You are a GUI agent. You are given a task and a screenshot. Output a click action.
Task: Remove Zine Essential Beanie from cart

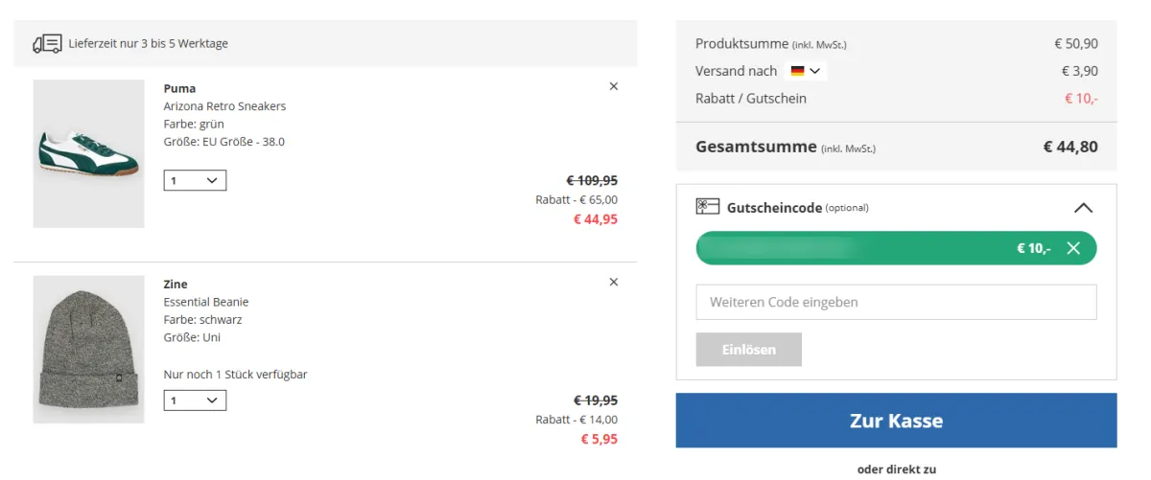(614, 282)
